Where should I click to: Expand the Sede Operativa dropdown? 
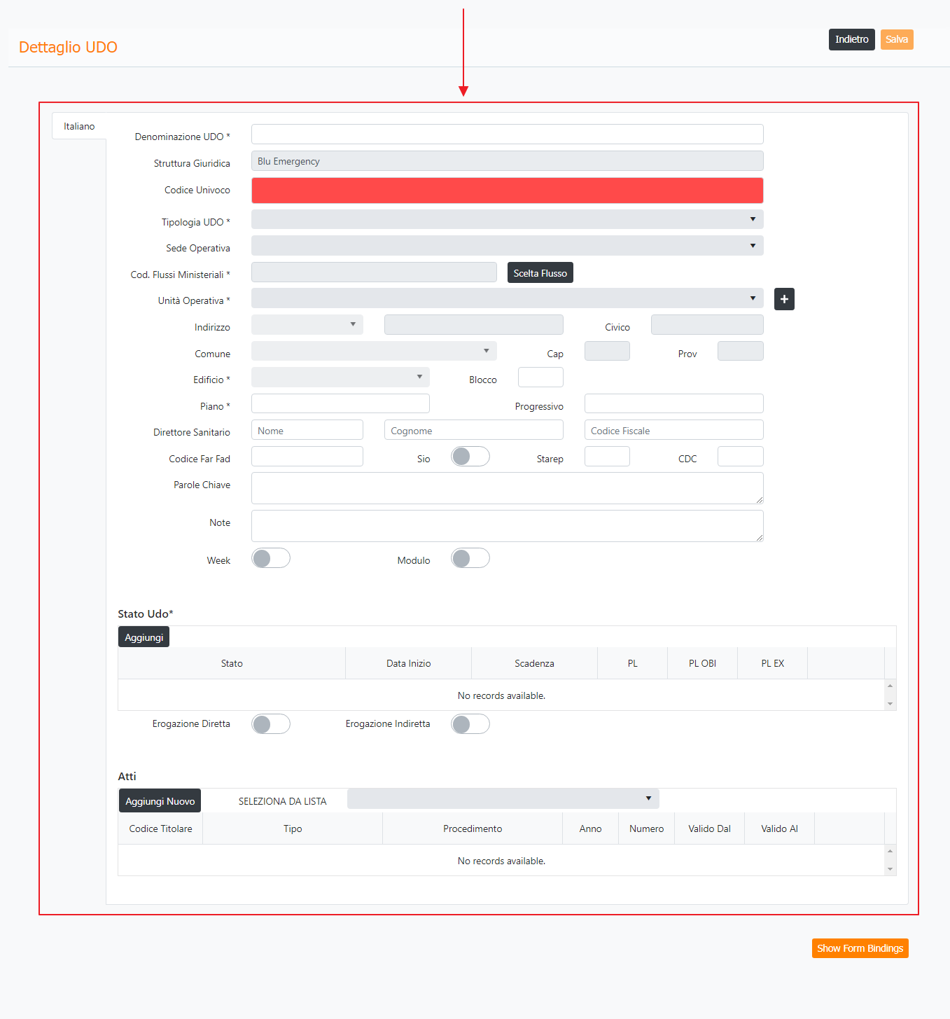tap(507, 246)
